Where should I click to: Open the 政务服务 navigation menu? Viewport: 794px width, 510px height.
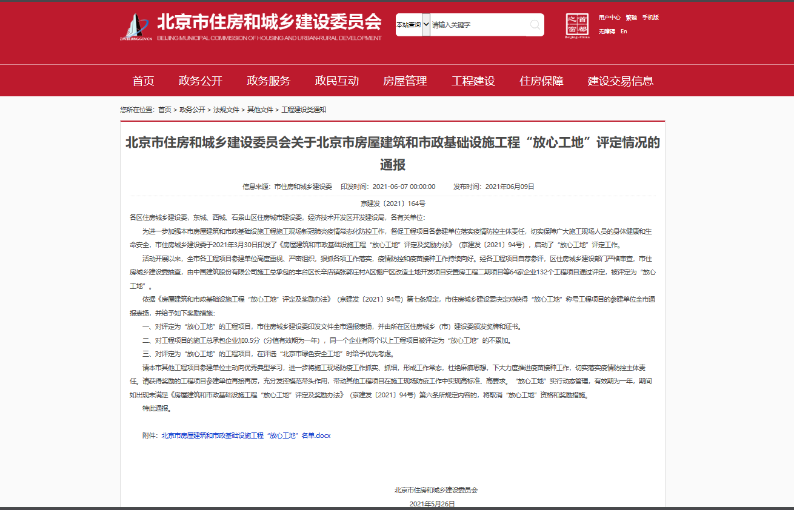point(269,81)
